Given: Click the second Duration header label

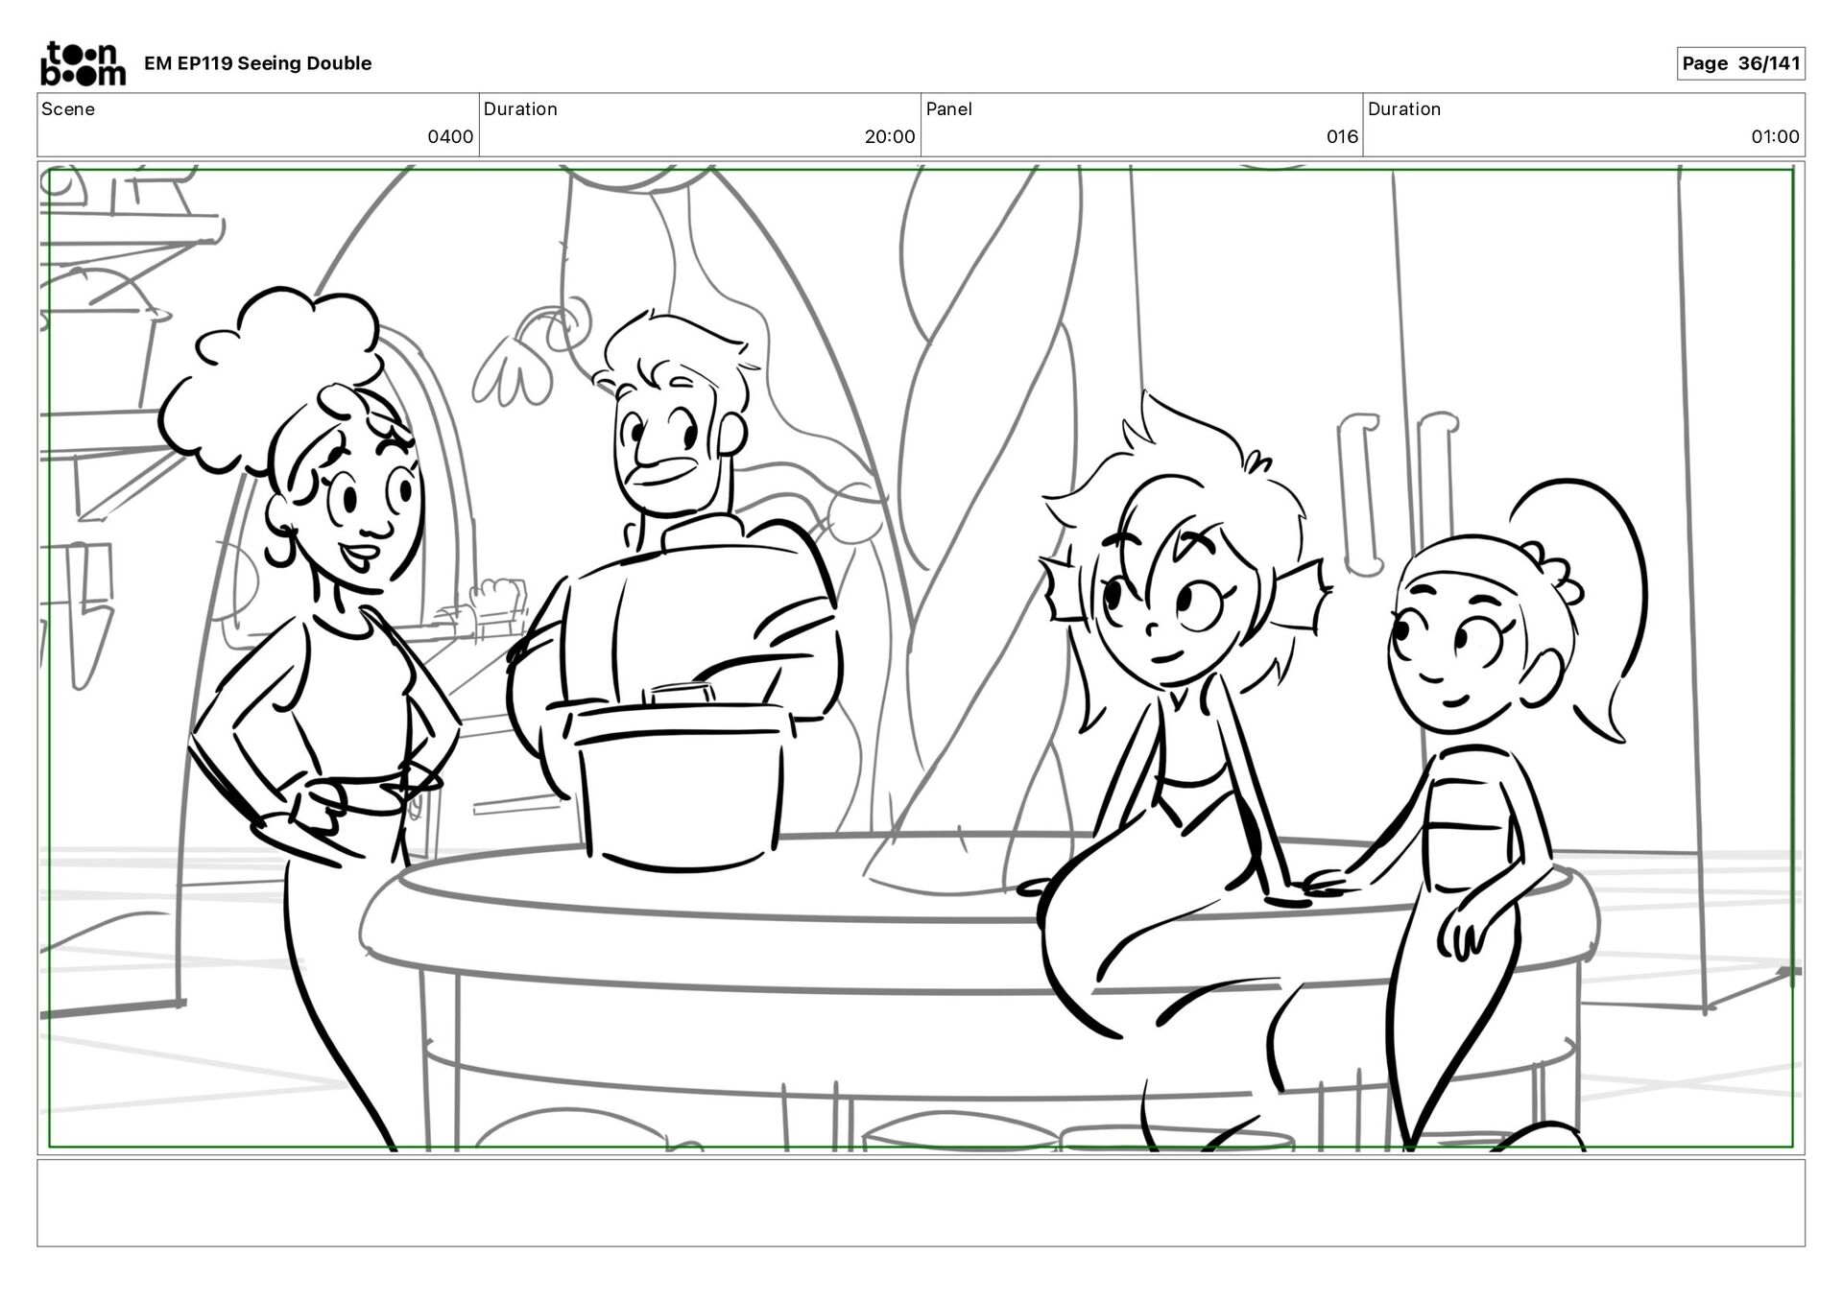Looking at the screenshot, I should pos(1403,109).
